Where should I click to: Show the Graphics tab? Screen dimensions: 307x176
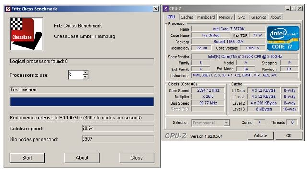pyautogui.click(x=259, y=17)
